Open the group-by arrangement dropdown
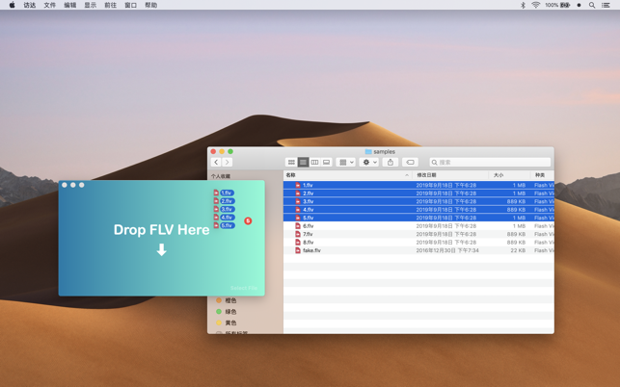620x387 pixels. pos(346,163)
